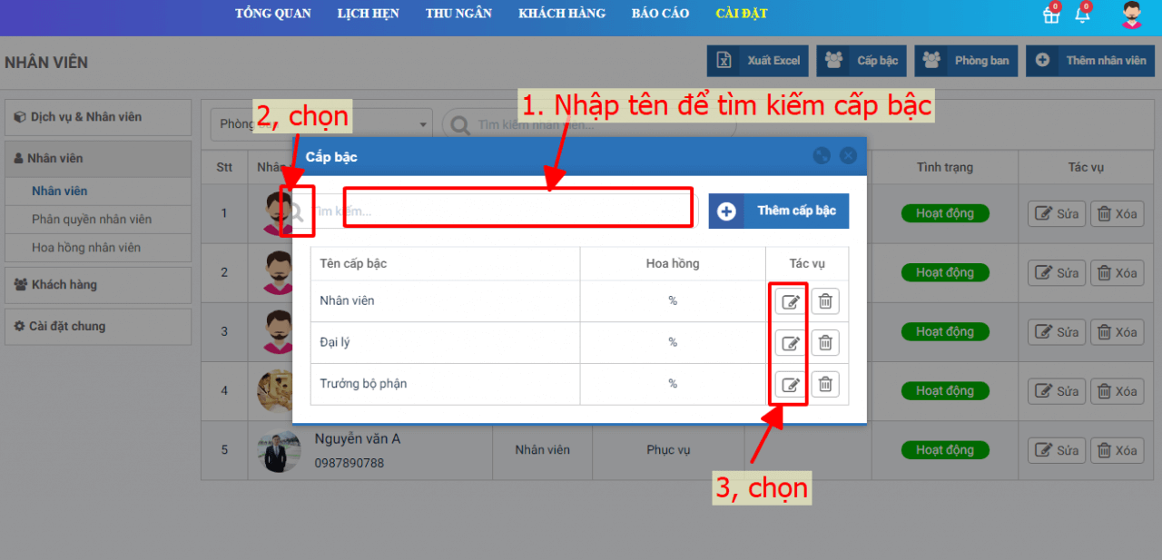
Task: Expand Cài đặt chung sidebar section
Action: 98,327
